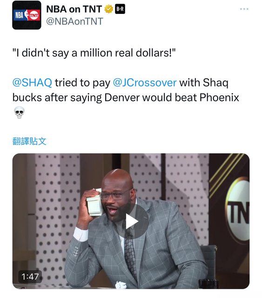Click the @NBAonTNT handle
Screen dimensions: 262x298
(x=74, y=21)
